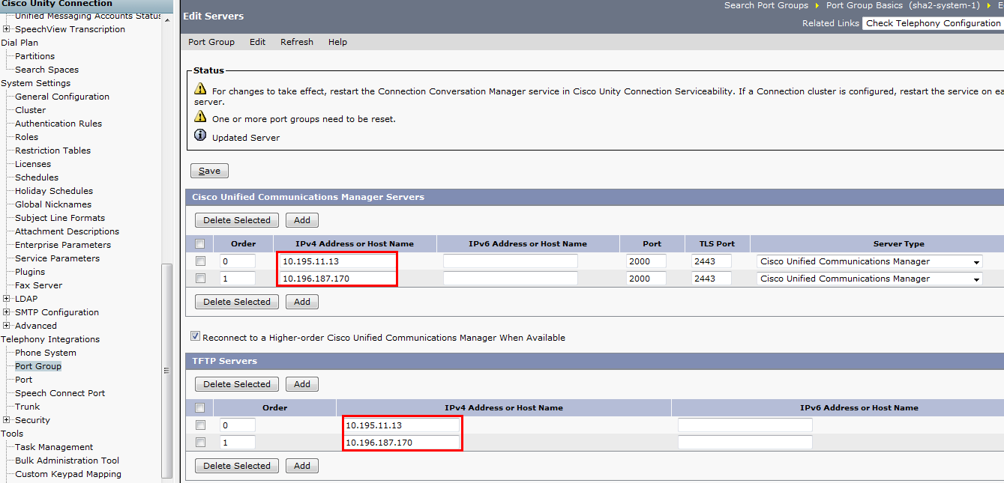
Task: Click IPv6 address field of TFTP server 1
Action: 745,443
